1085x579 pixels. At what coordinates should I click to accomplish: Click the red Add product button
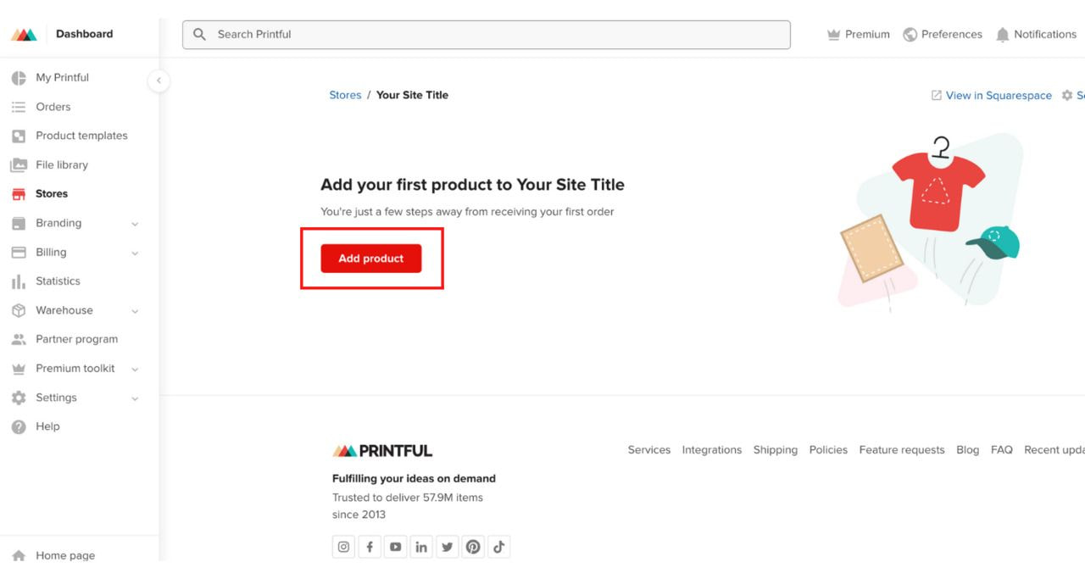(x=371, y=259)
